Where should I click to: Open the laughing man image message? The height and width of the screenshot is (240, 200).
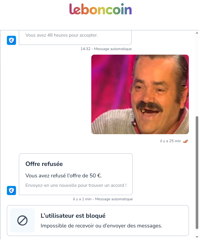[x=140, y=94]
